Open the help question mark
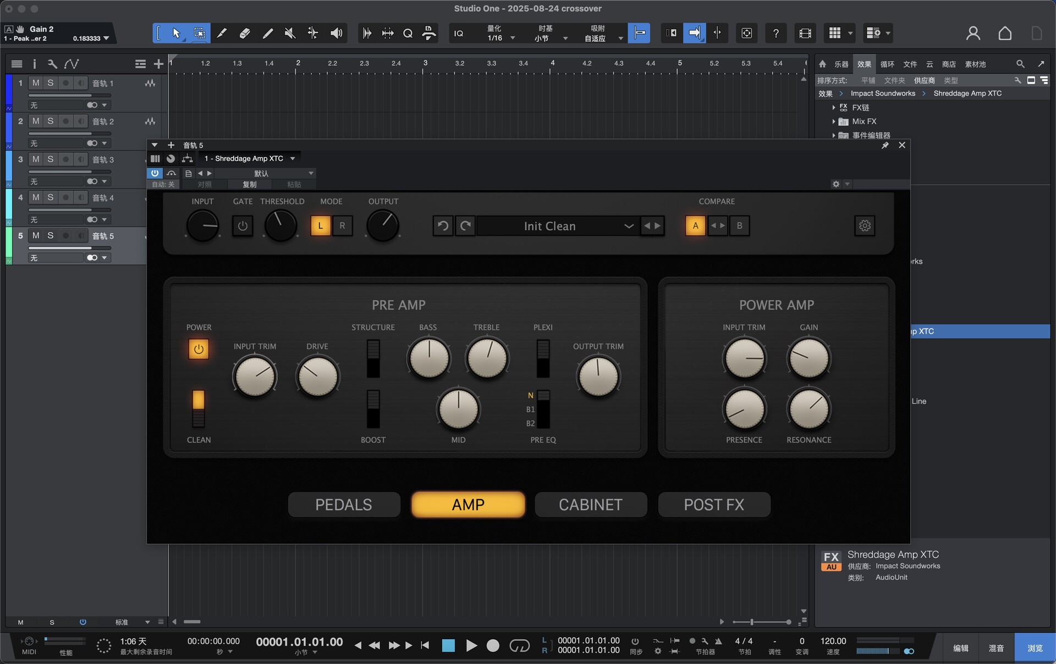 pos(776,34)
